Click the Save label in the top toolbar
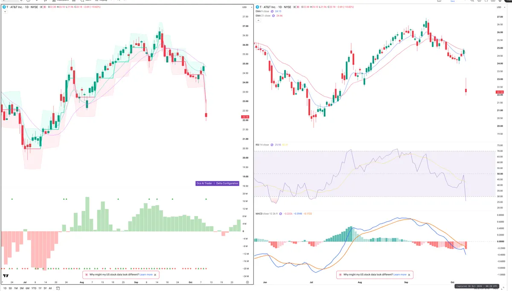 pos(452,1)
